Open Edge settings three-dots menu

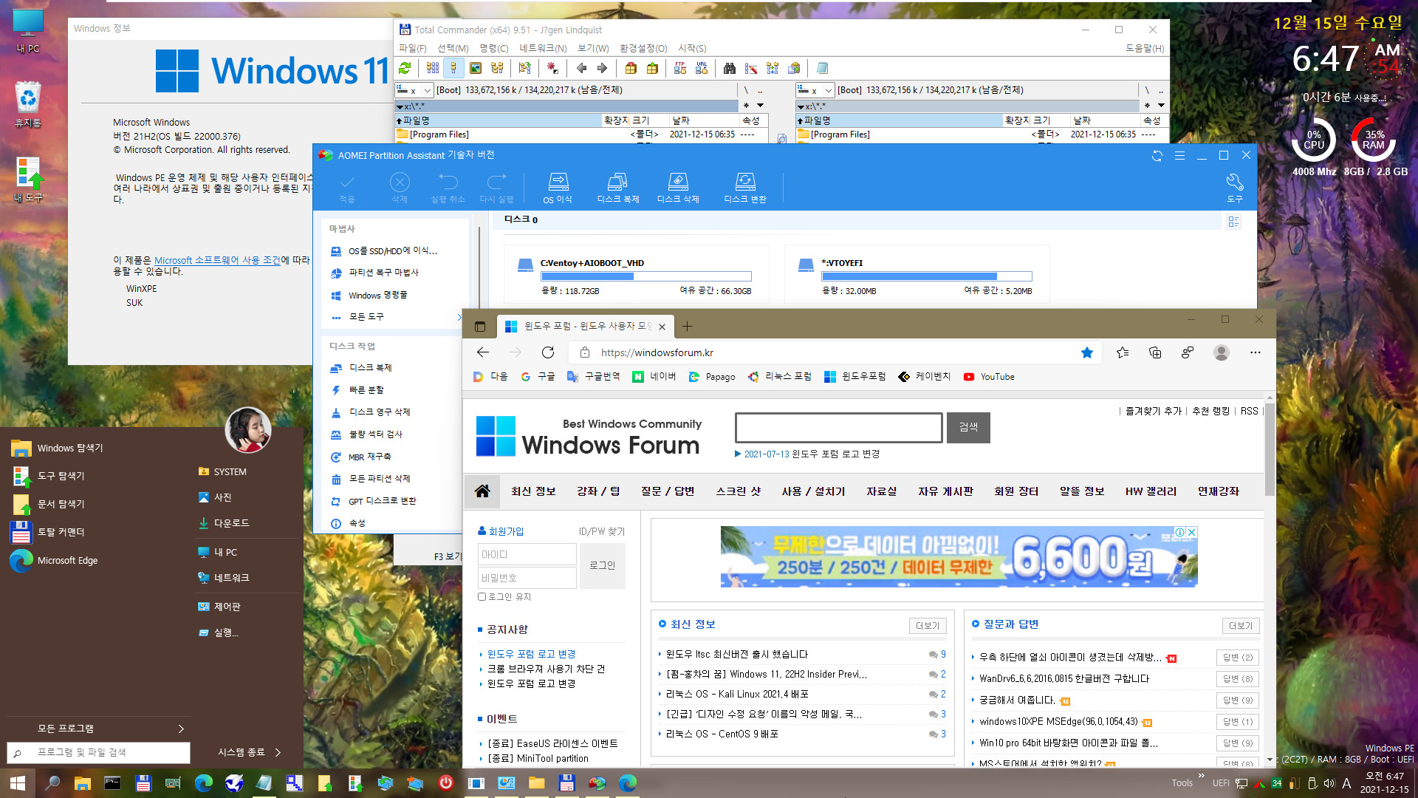point(1255,352)
